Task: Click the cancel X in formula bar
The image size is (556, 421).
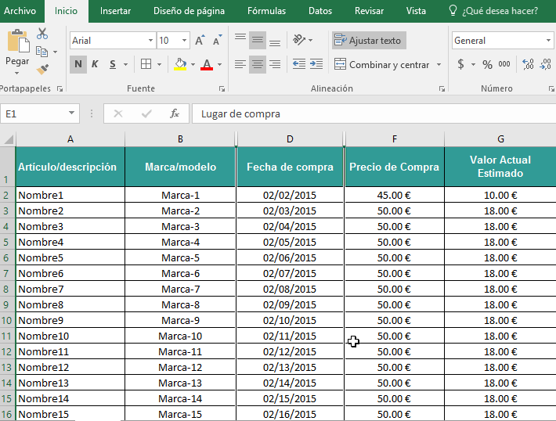Action: [x=118, y=113]
